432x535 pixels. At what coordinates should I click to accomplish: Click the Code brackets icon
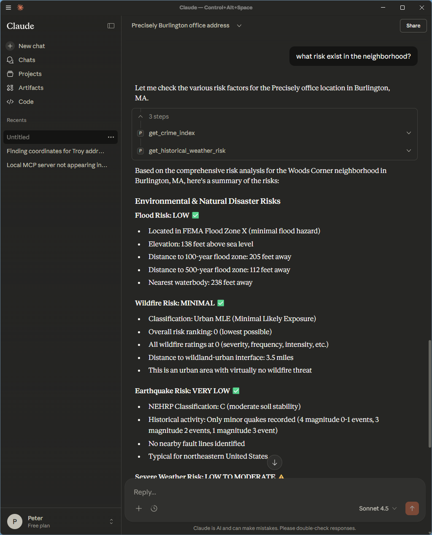point(10,102)
